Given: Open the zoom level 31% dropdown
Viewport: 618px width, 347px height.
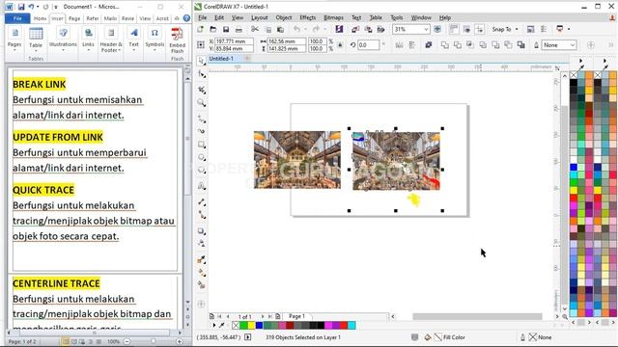Looking at the screenshot, I should click(426, 30).
